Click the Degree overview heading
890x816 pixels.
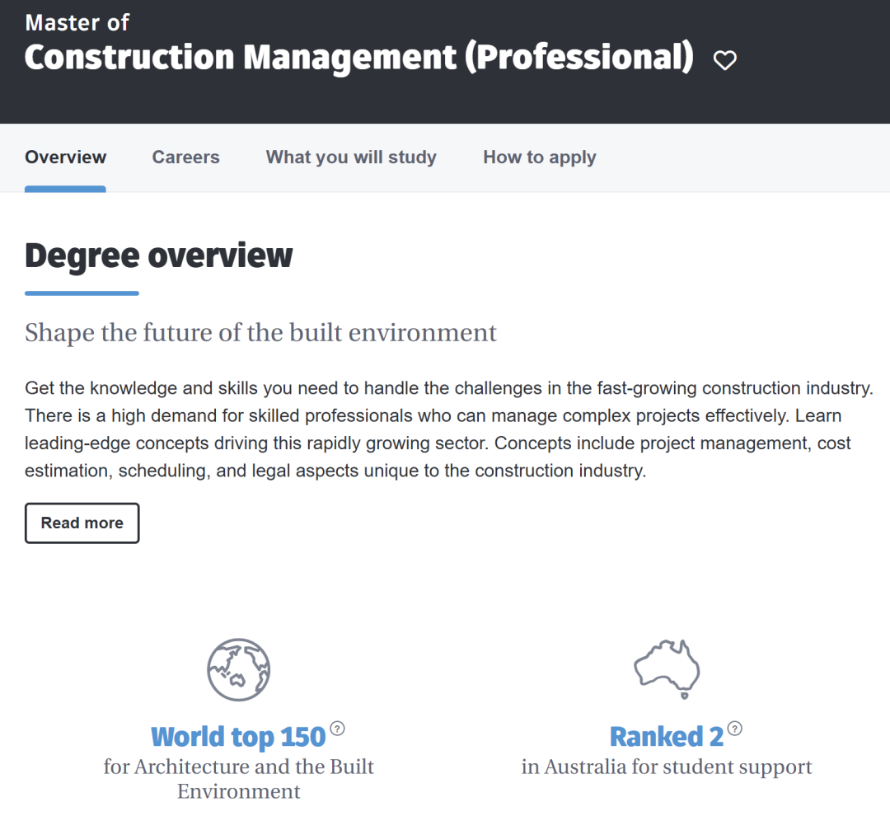pos(159,256)
